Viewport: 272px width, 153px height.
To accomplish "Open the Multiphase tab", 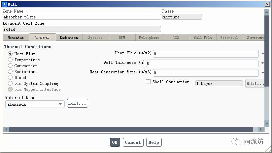I will (x=149, y=38).
